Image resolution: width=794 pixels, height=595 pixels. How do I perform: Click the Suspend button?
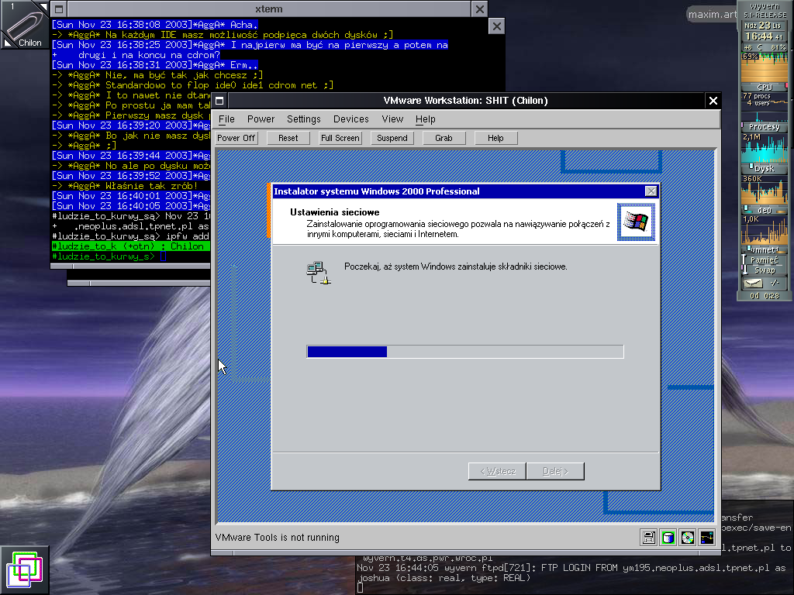[392, 138]
